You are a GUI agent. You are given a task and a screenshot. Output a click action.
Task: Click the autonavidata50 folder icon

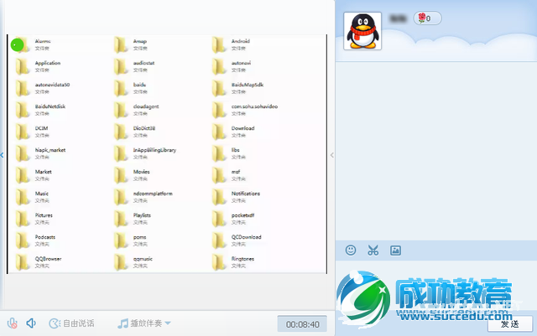(22, 88)
